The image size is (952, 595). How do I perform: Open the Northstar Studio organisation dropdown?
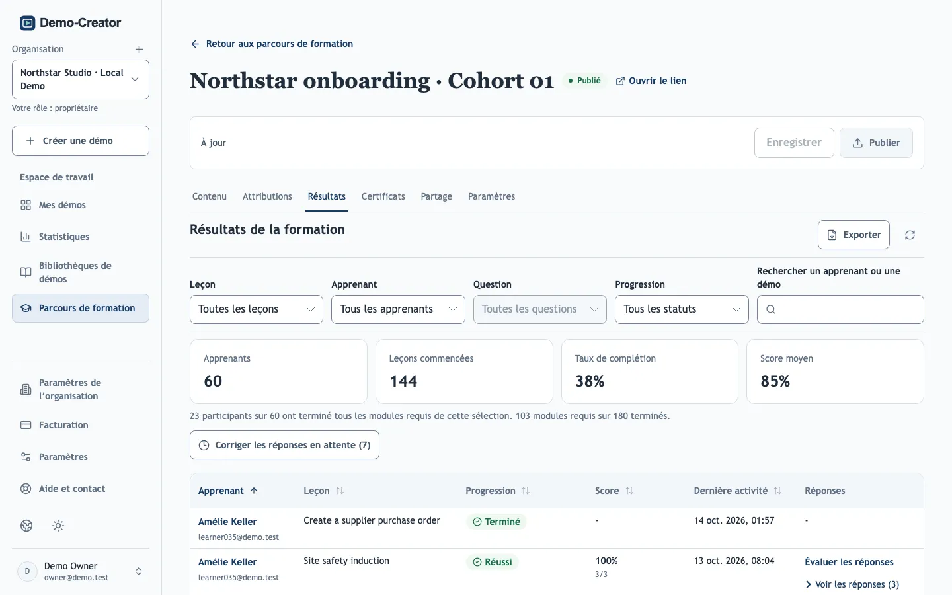[x=81, y=79]
